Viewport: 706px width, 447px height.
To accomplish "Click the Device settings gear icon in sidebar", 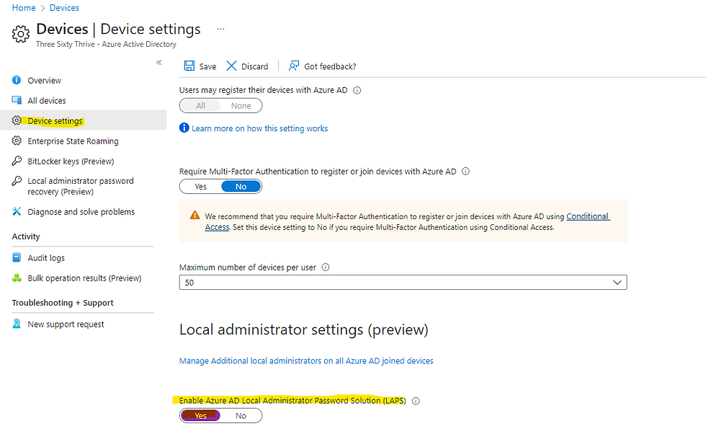I will (17, 120).
